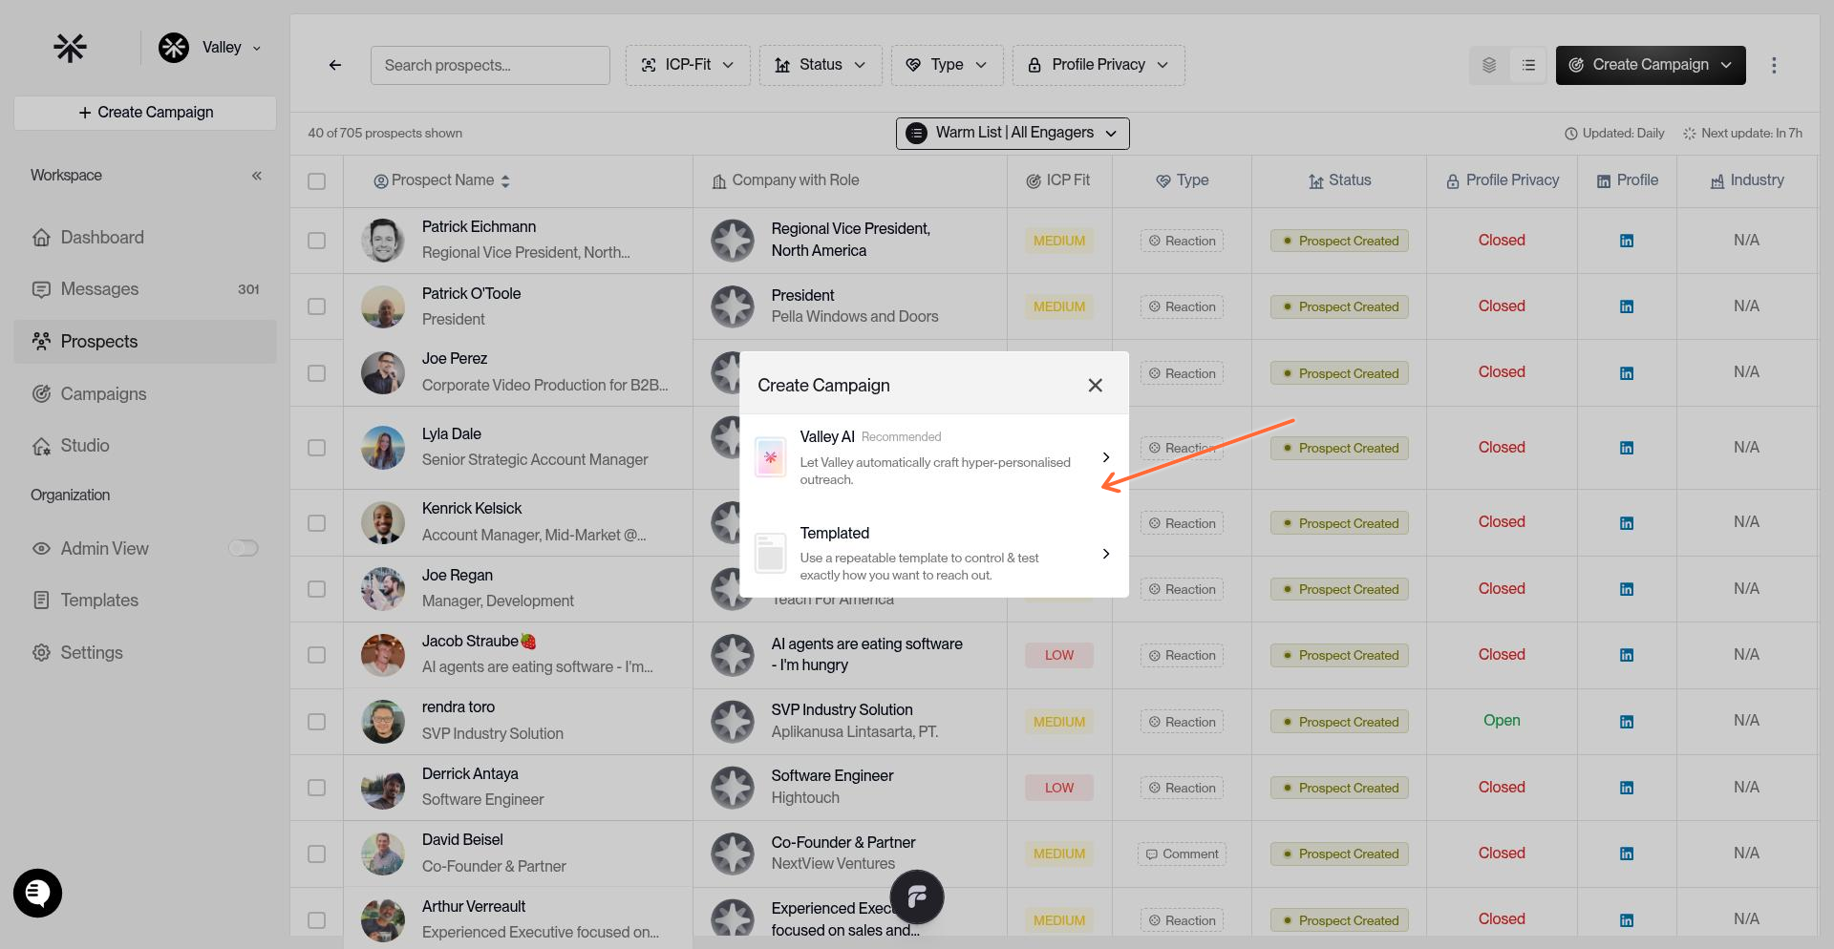The image size is (1834, 949).
Task: Check the box for Lyla Dale
Action: tap(317, 448)
